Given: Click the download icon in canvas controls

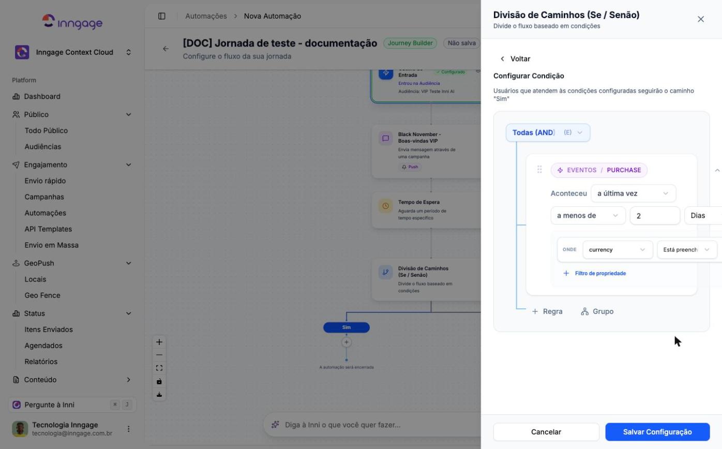Looking at the screenshot, I should pos(159,395).
